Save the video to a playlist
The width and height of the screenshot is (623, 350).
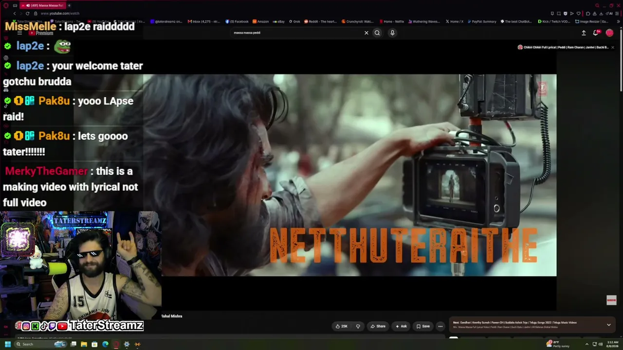[423, 326]
